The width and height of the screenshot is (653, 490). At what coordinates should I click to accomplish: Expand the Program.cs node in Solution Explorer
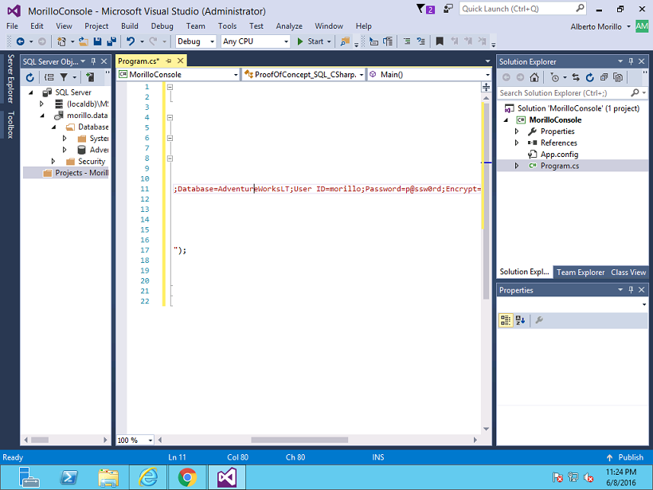517,166
